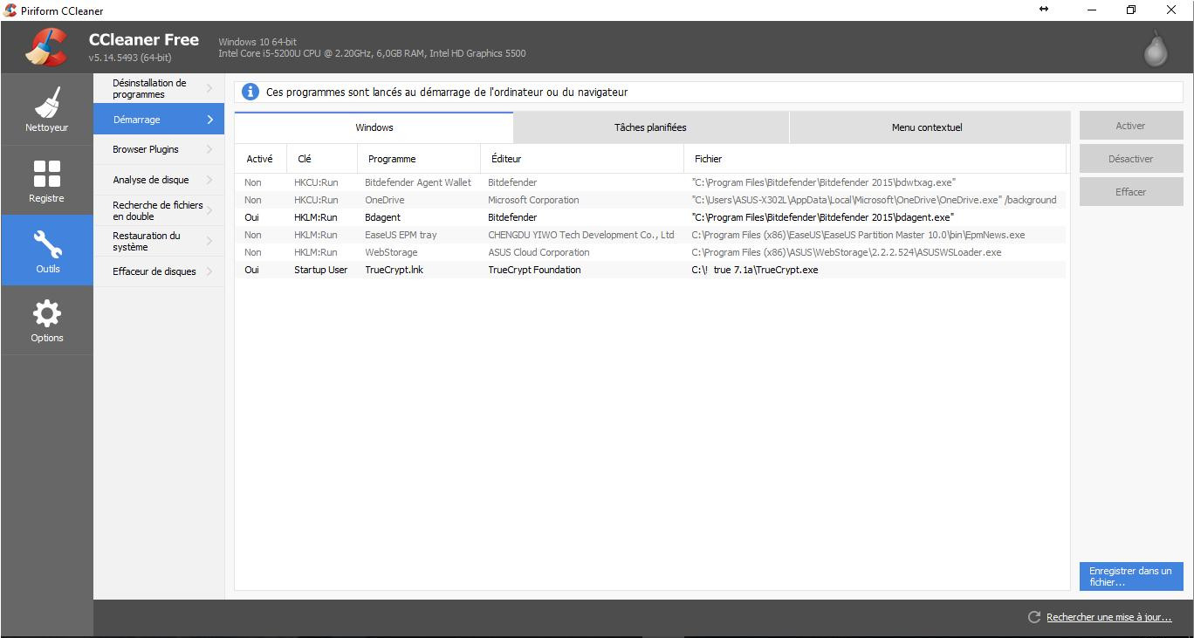Open Recherche de fichiers en double
The width and height of the screenshot is (1194, 638).
pos(159,210)
